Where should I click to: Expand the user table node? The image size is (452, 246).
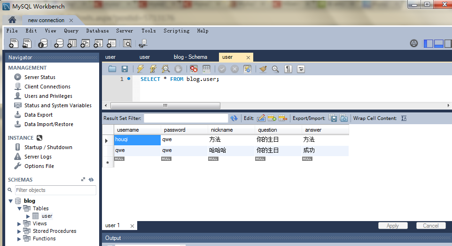point(28,216)
